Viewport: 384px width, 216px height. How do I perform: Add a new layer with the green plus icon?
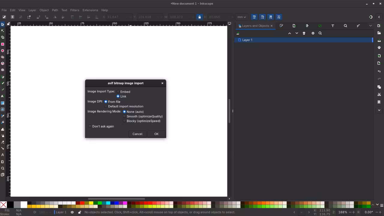[x=238, y=33]
